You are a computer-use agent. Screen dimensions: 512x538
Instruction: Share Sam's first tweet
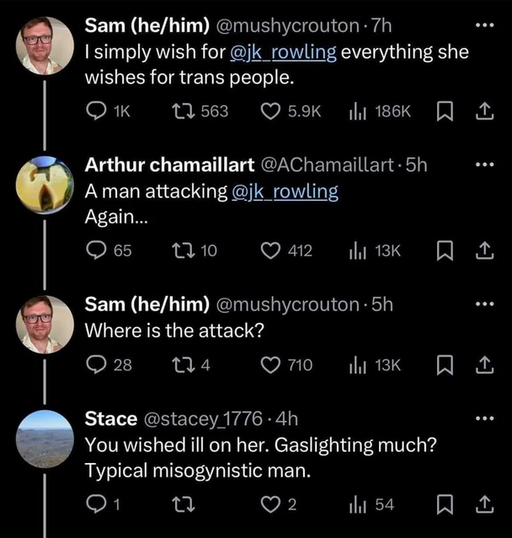click(x=484, y=110)
